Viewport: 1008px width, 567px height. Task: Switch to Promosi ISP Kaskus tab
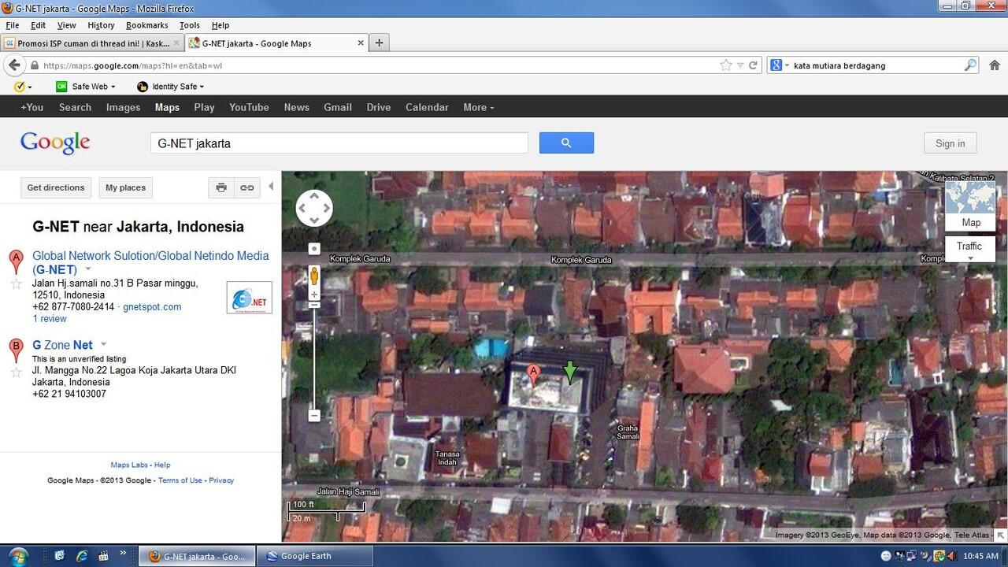92,43
